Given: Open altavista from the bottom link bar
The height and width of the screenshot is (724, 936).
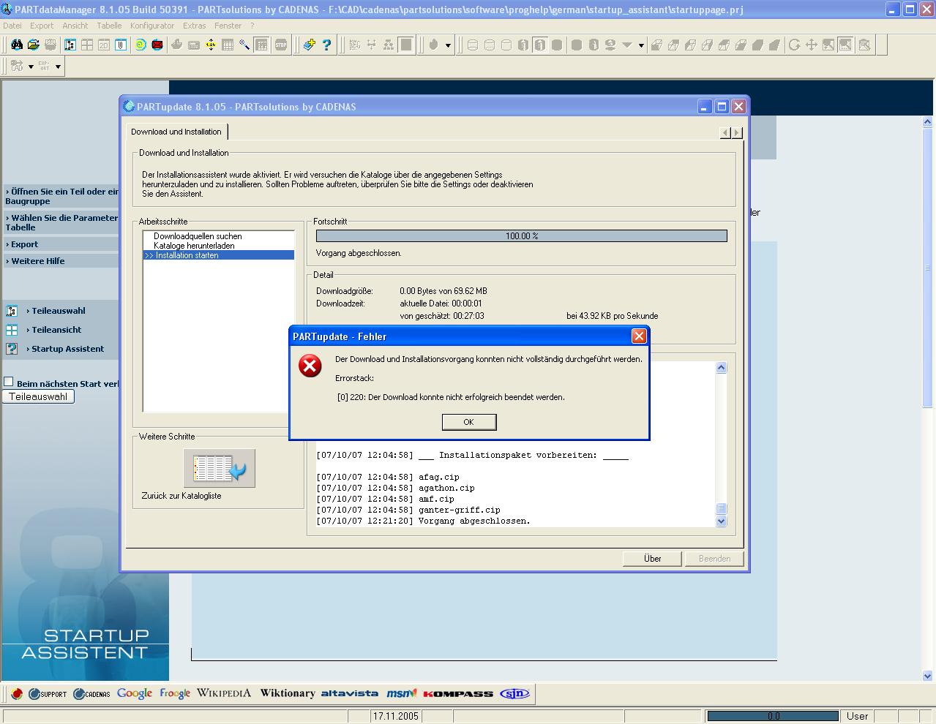Looking at the screenshot, I should (x=350, y=693).
